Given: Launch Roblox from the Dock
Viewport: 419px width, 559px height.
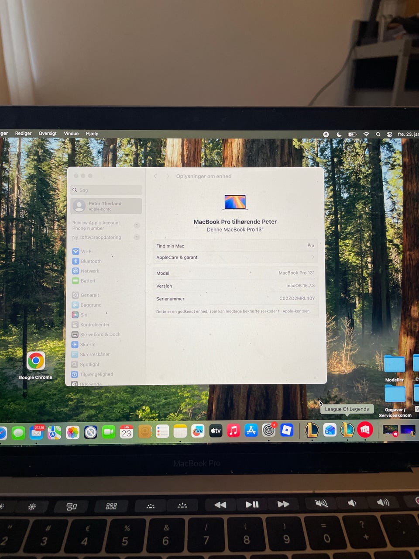Looking at the screenshot, I should coord(287,430).
